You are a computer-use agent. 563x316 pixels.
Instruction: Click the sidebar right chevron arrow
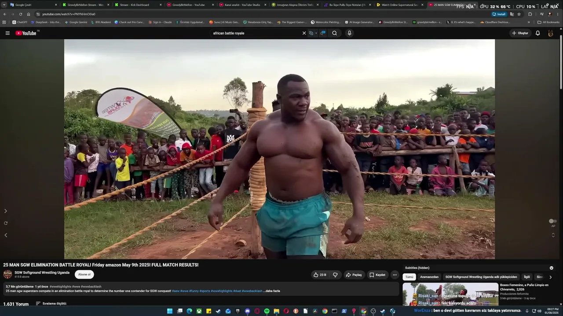click(x=6, y=211)
